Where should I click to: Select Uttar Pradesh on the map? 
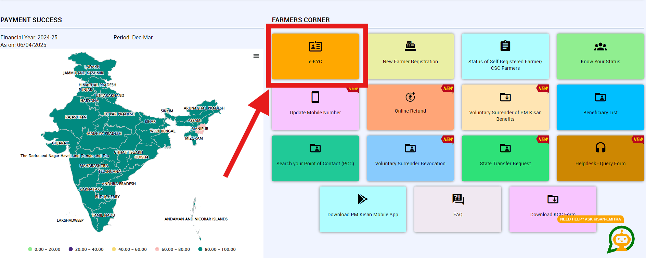click(x=119, y=114)
